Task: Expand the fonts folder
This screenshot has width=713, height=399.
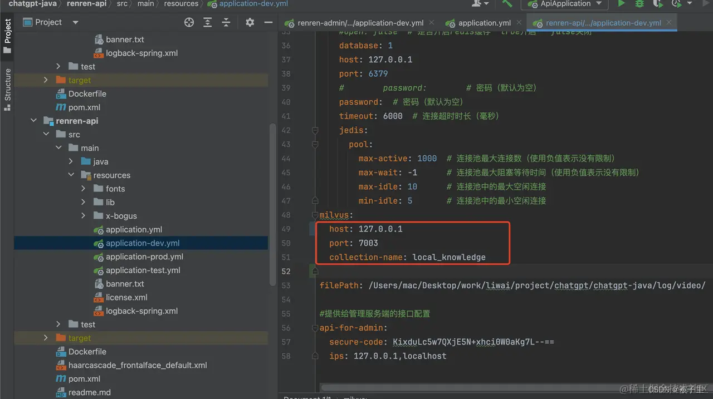Action: coord(83,189)
